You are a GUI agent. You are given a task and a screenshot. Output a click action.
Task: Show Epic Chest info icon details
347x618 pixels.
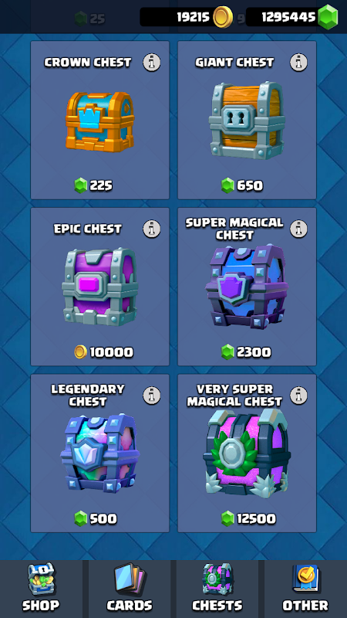(151, 229)
